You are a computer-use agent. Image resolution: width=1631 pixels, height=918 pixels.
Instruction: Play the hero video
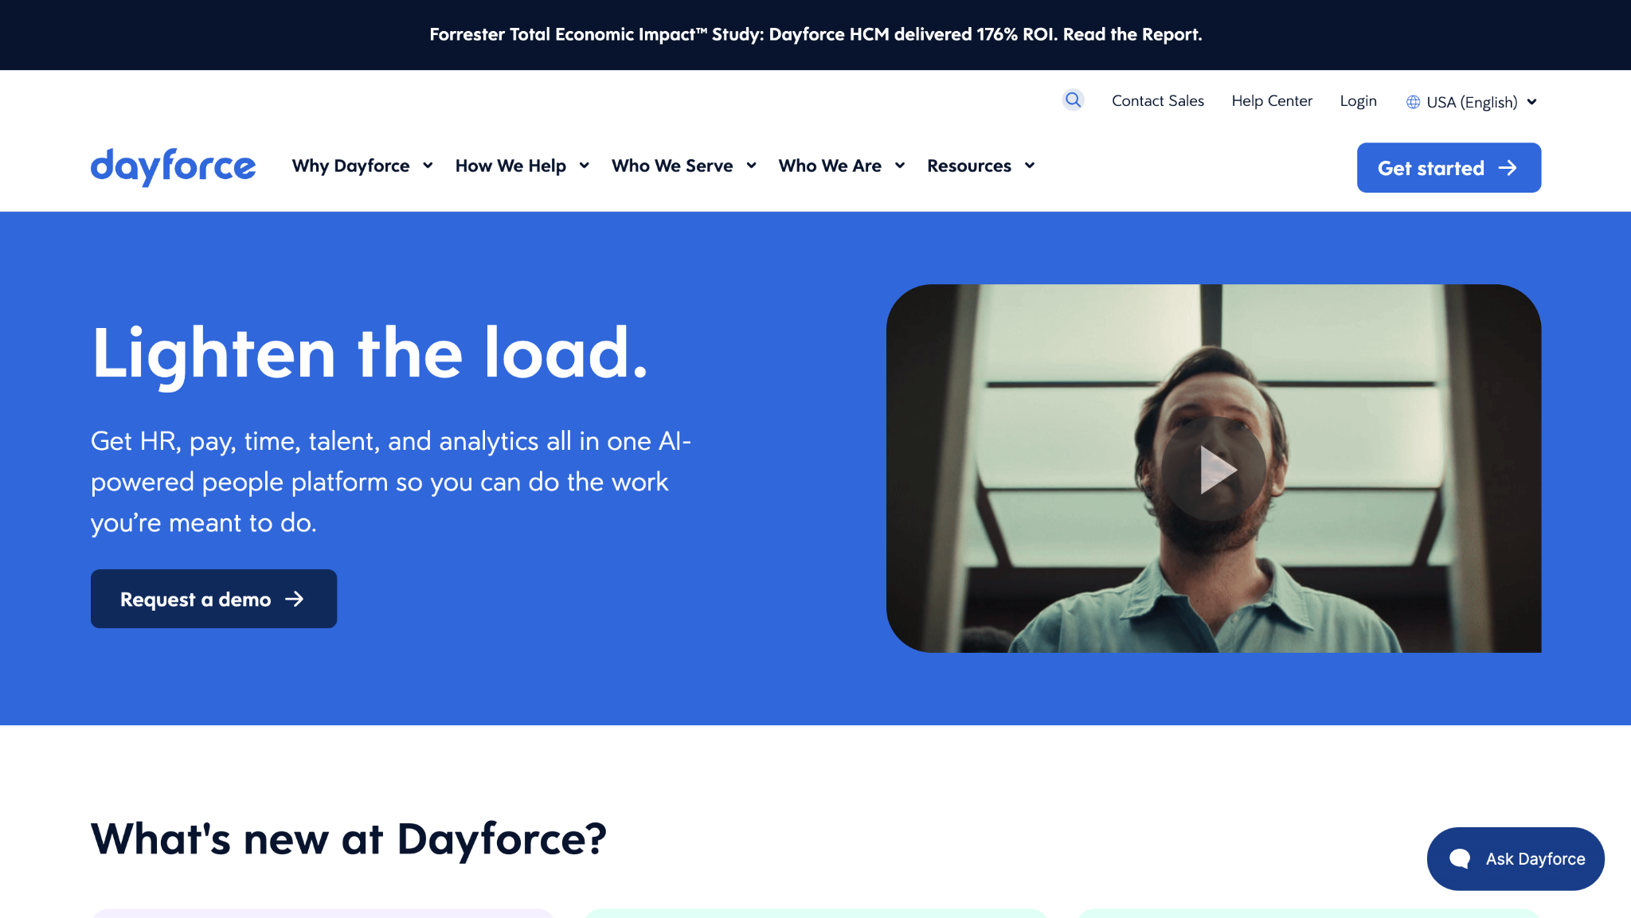(1213, 469)
